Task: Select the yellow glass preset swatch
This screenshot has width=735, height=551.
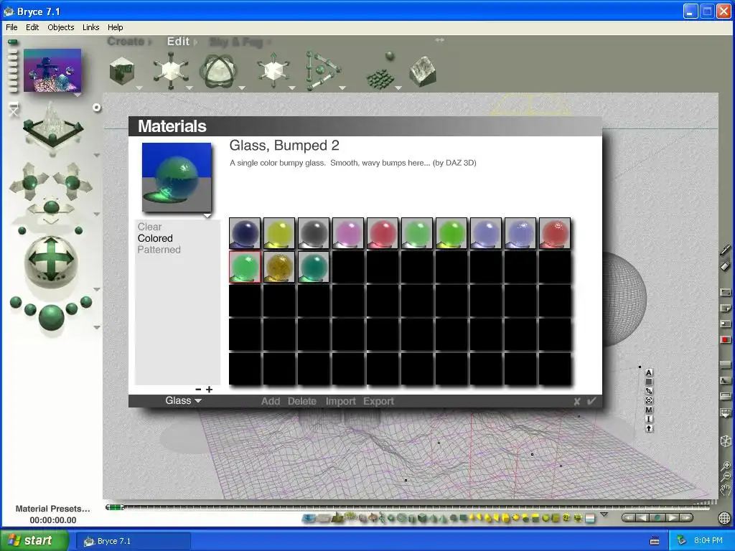Action: coord(279,233)
